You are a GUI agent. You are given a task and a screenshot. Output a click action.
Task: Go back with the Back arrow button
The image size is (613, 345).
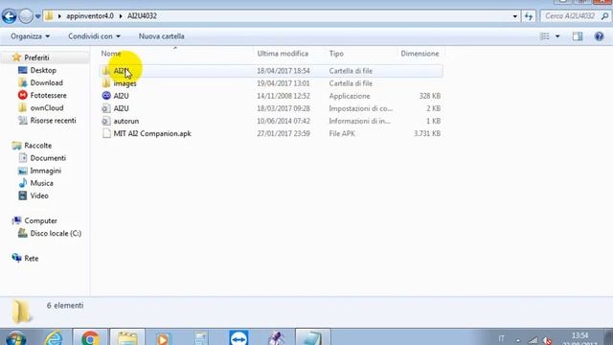click(9, 16)
